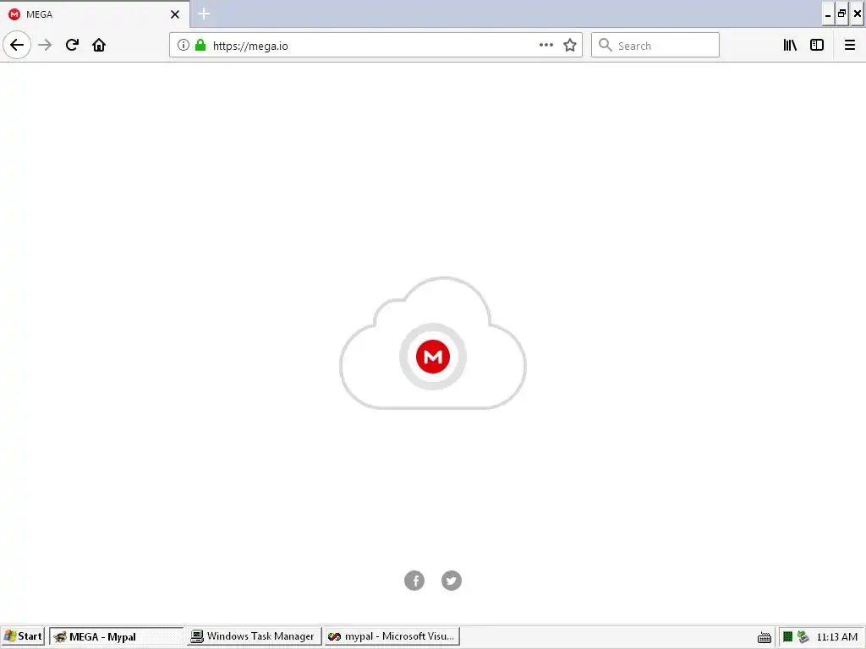The height and width of the screenshot is (649, 866).
Task: Toggle the sidebar view icon
Action: (817, 46)
